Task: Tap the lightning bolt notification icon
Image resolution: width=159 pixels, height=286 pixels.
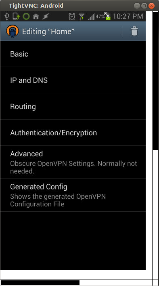Action: coord(46,17)
